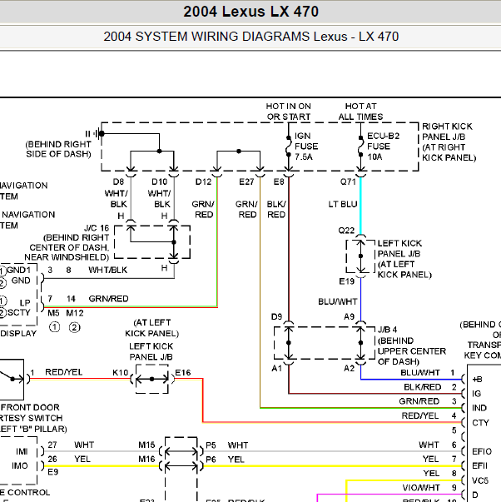
Task: Click the "+B" terminal label
Action: [x=477, y=380]
